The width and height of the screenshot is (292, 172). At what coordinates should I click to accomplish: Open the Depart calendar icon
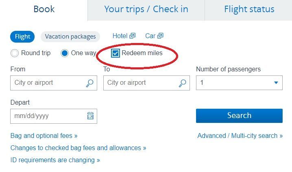tap(90, 116)
